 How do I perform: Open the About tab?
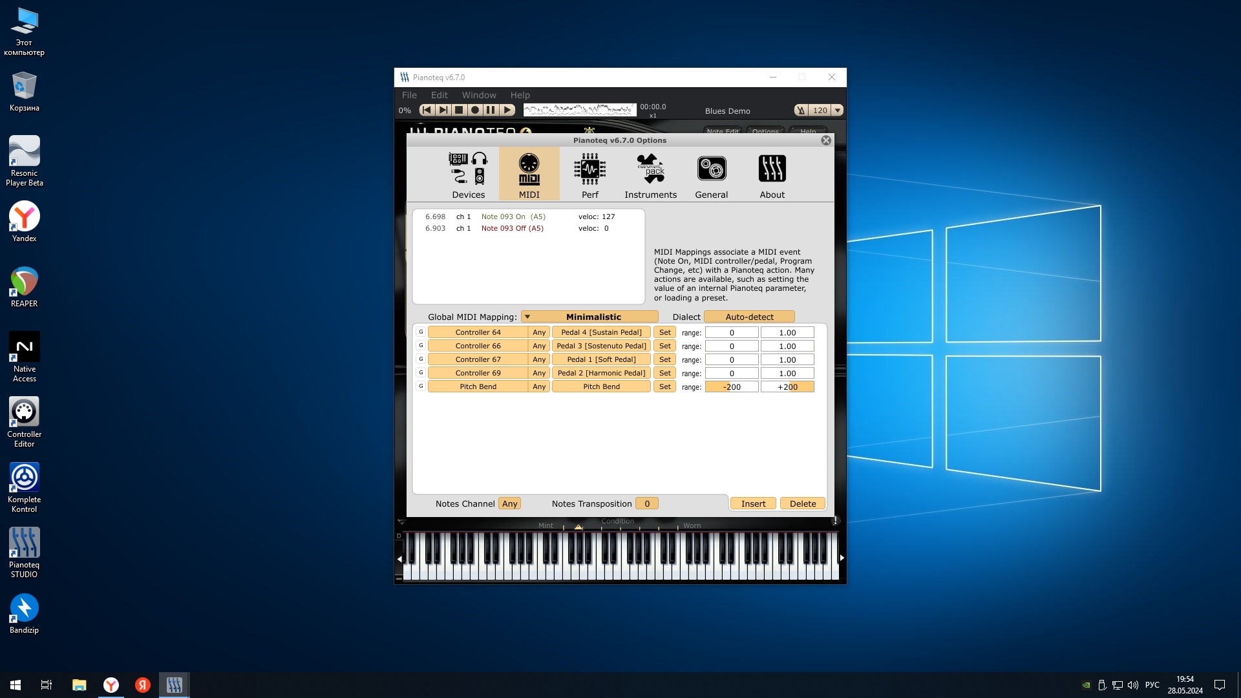tap(772, 174)
